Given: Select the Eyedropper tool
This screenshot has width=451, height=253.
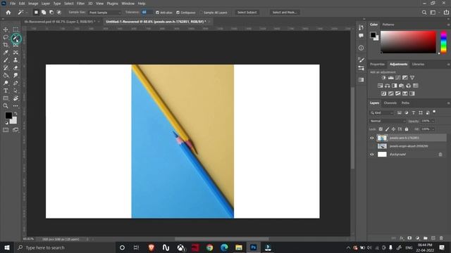Looking at the screenshot, I should (6, 53).
